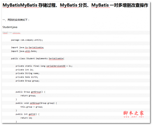
Task: Click the heading '一、用到的实体类如下：'
Action: click(x=16, y=20)
